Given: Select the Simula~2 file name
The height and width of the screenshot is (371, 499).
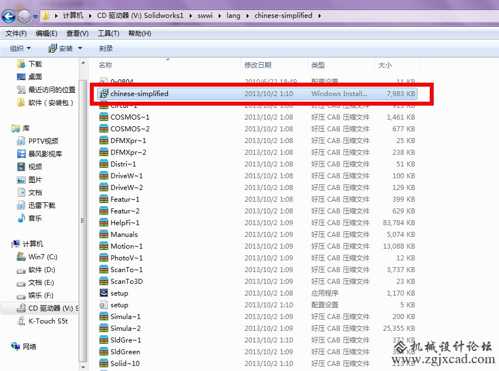Looking at the screenshot, I should point(126,329).
